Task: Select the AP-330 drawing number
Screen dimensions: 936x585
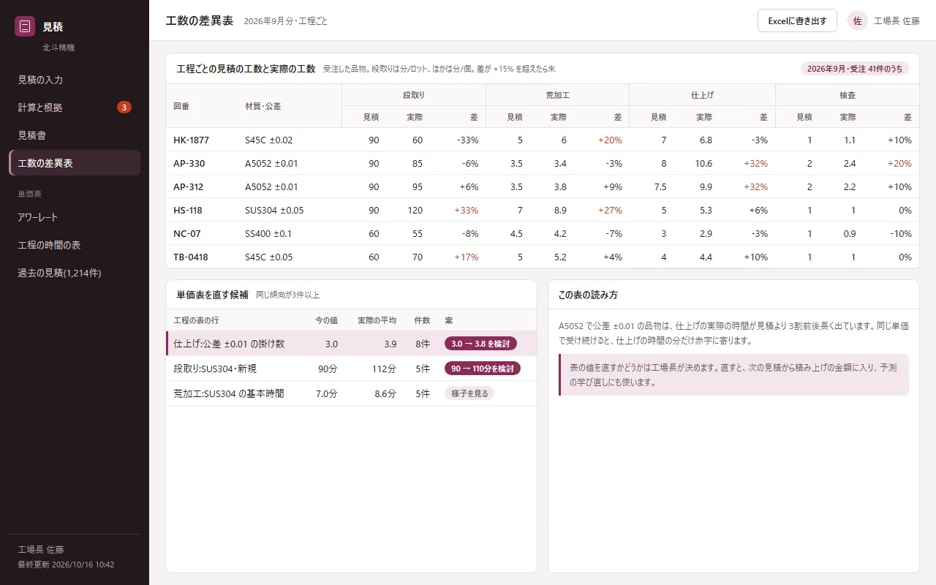Action: click(189, 164)
